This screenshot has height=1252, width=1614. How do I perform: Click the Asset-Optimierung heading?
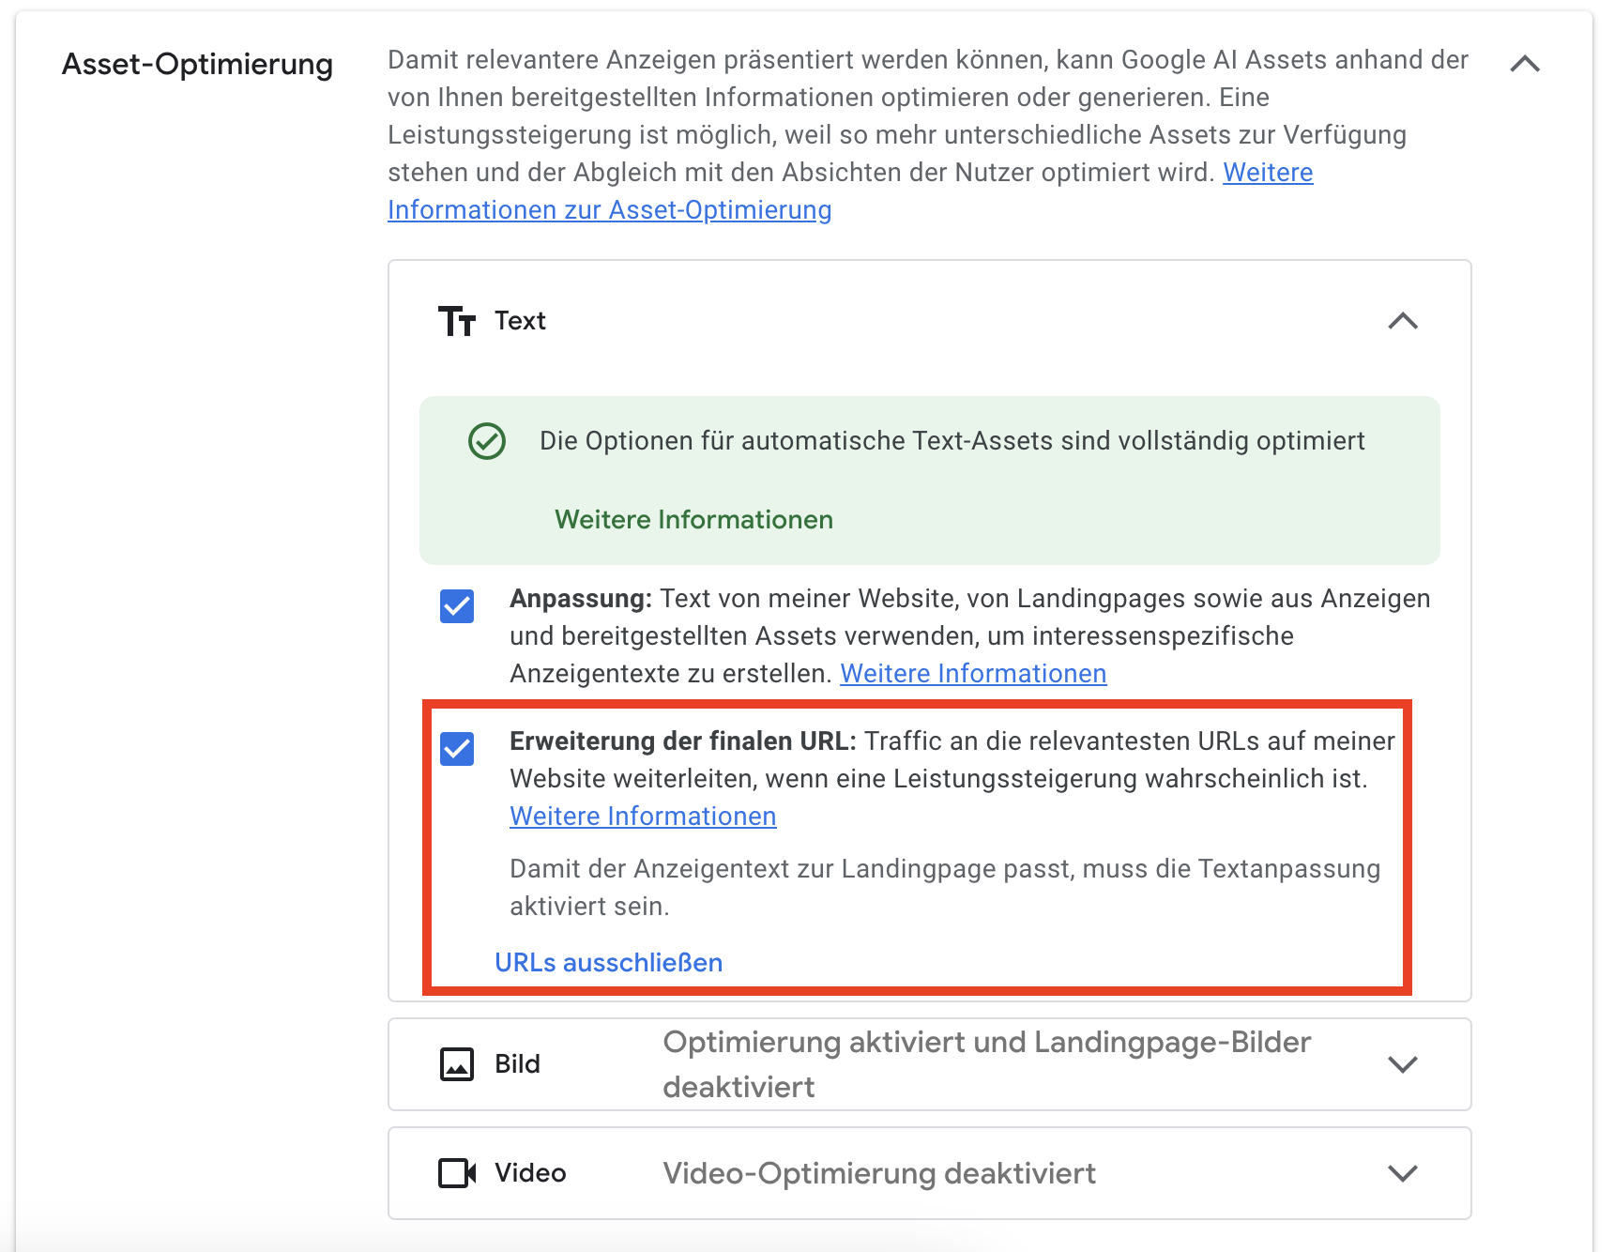coord(197,64)
